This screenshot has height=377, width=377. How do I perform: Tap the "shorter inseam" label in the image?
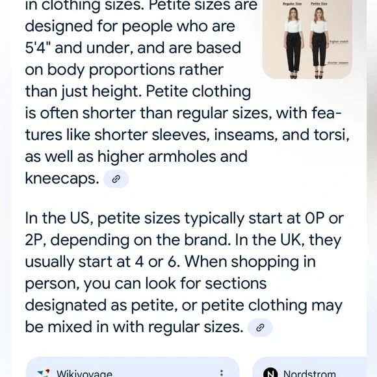pos(337,63)
